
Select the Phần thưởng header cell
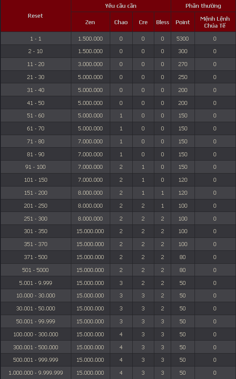tap(203, 6)
